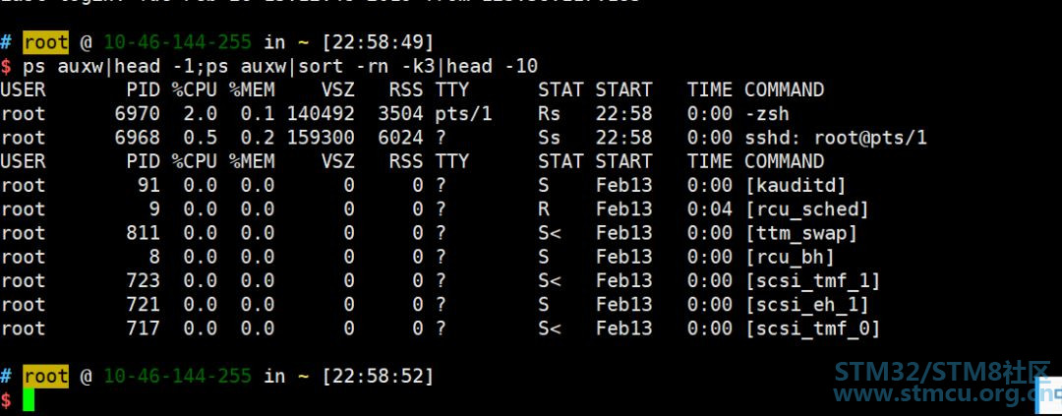Screen dimensions: 1062x416
Task: Click the highlighted root in the 22:58:49 prompt
Action: tap(45, 42)
